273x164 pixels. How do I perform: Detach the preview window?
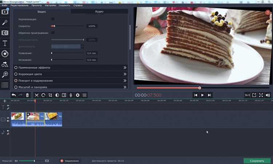pyautogui.click(x=254, y=95)
